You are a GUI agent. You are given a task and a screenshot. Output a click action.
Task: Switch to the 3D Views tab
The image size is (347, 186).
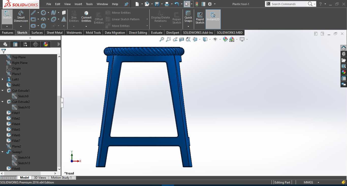(40, 178)
